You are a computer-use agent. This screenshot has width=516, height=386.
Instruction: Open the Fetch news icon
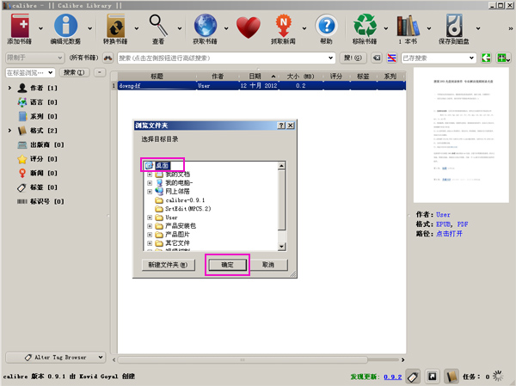(x=283, y=25)
